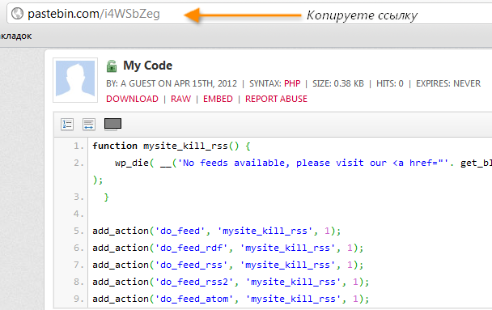Click 'SIZE: 0.38 KB' info text
The width and height of the screenshot is (492, 310).
coord(338,83)
